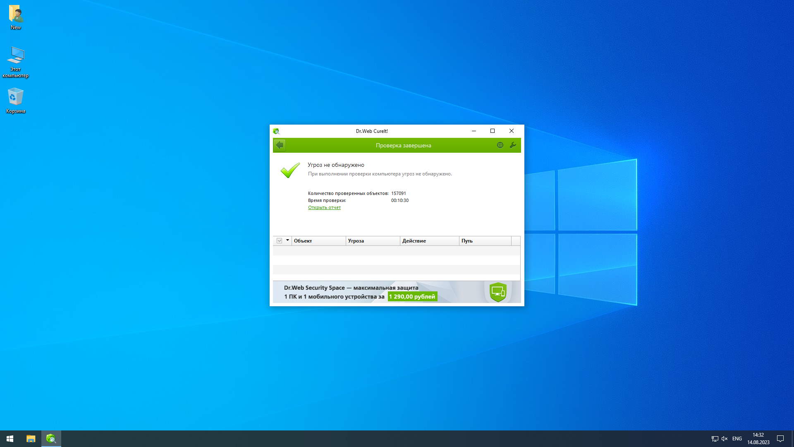794x447 pixels.
Task: Sort by the Угроза column header
Action: click(372, 241)
